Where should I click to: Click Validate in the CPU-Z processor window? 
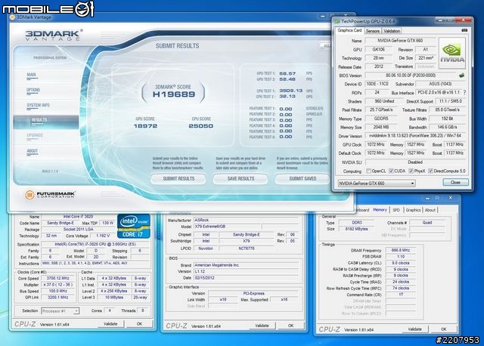(110, 324)
